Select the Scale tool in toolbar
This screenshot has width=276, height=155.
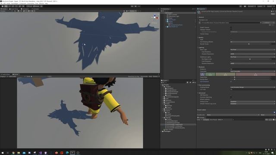click(x=13, y=6)
